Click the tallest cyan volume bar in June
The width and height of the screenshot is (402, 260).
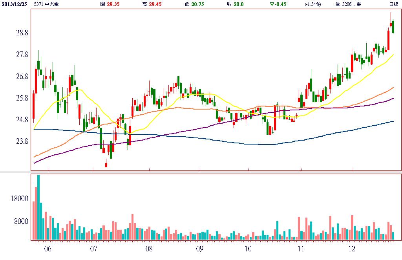(38, 207)
